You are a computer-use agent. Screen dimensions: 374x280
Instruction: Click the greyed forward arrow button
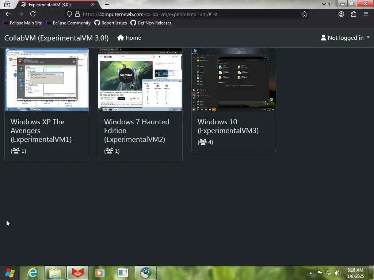20,14
